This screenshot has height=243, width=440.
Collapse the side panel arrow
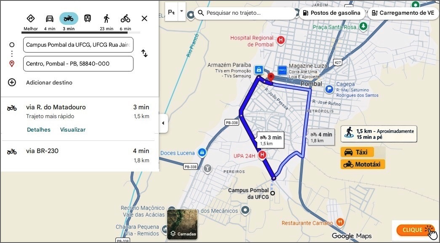pos(163,123)
